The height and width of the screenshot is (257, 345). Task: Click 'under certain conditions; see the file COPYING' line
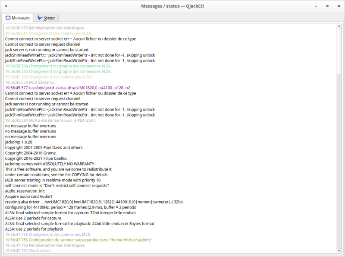[56, 175]
